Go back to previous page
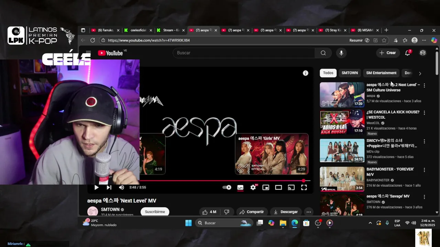440x247 pixels. (x=83, y=40)
